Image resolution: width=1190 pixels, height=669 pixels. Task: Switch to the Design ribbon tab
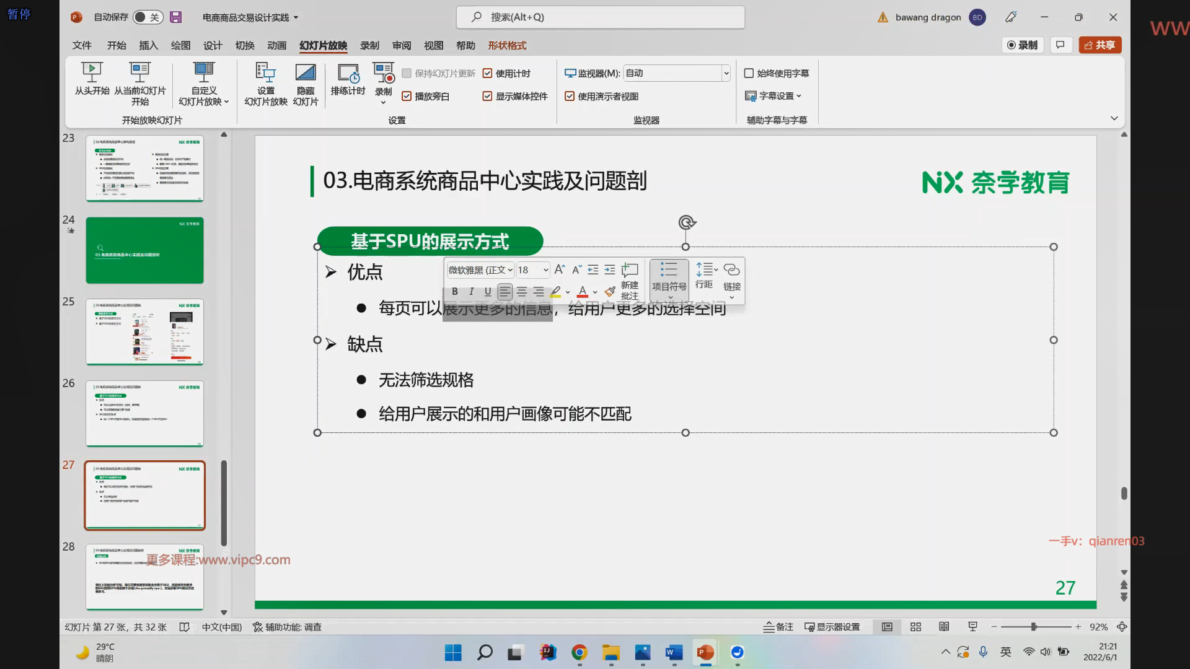(212, 45)
